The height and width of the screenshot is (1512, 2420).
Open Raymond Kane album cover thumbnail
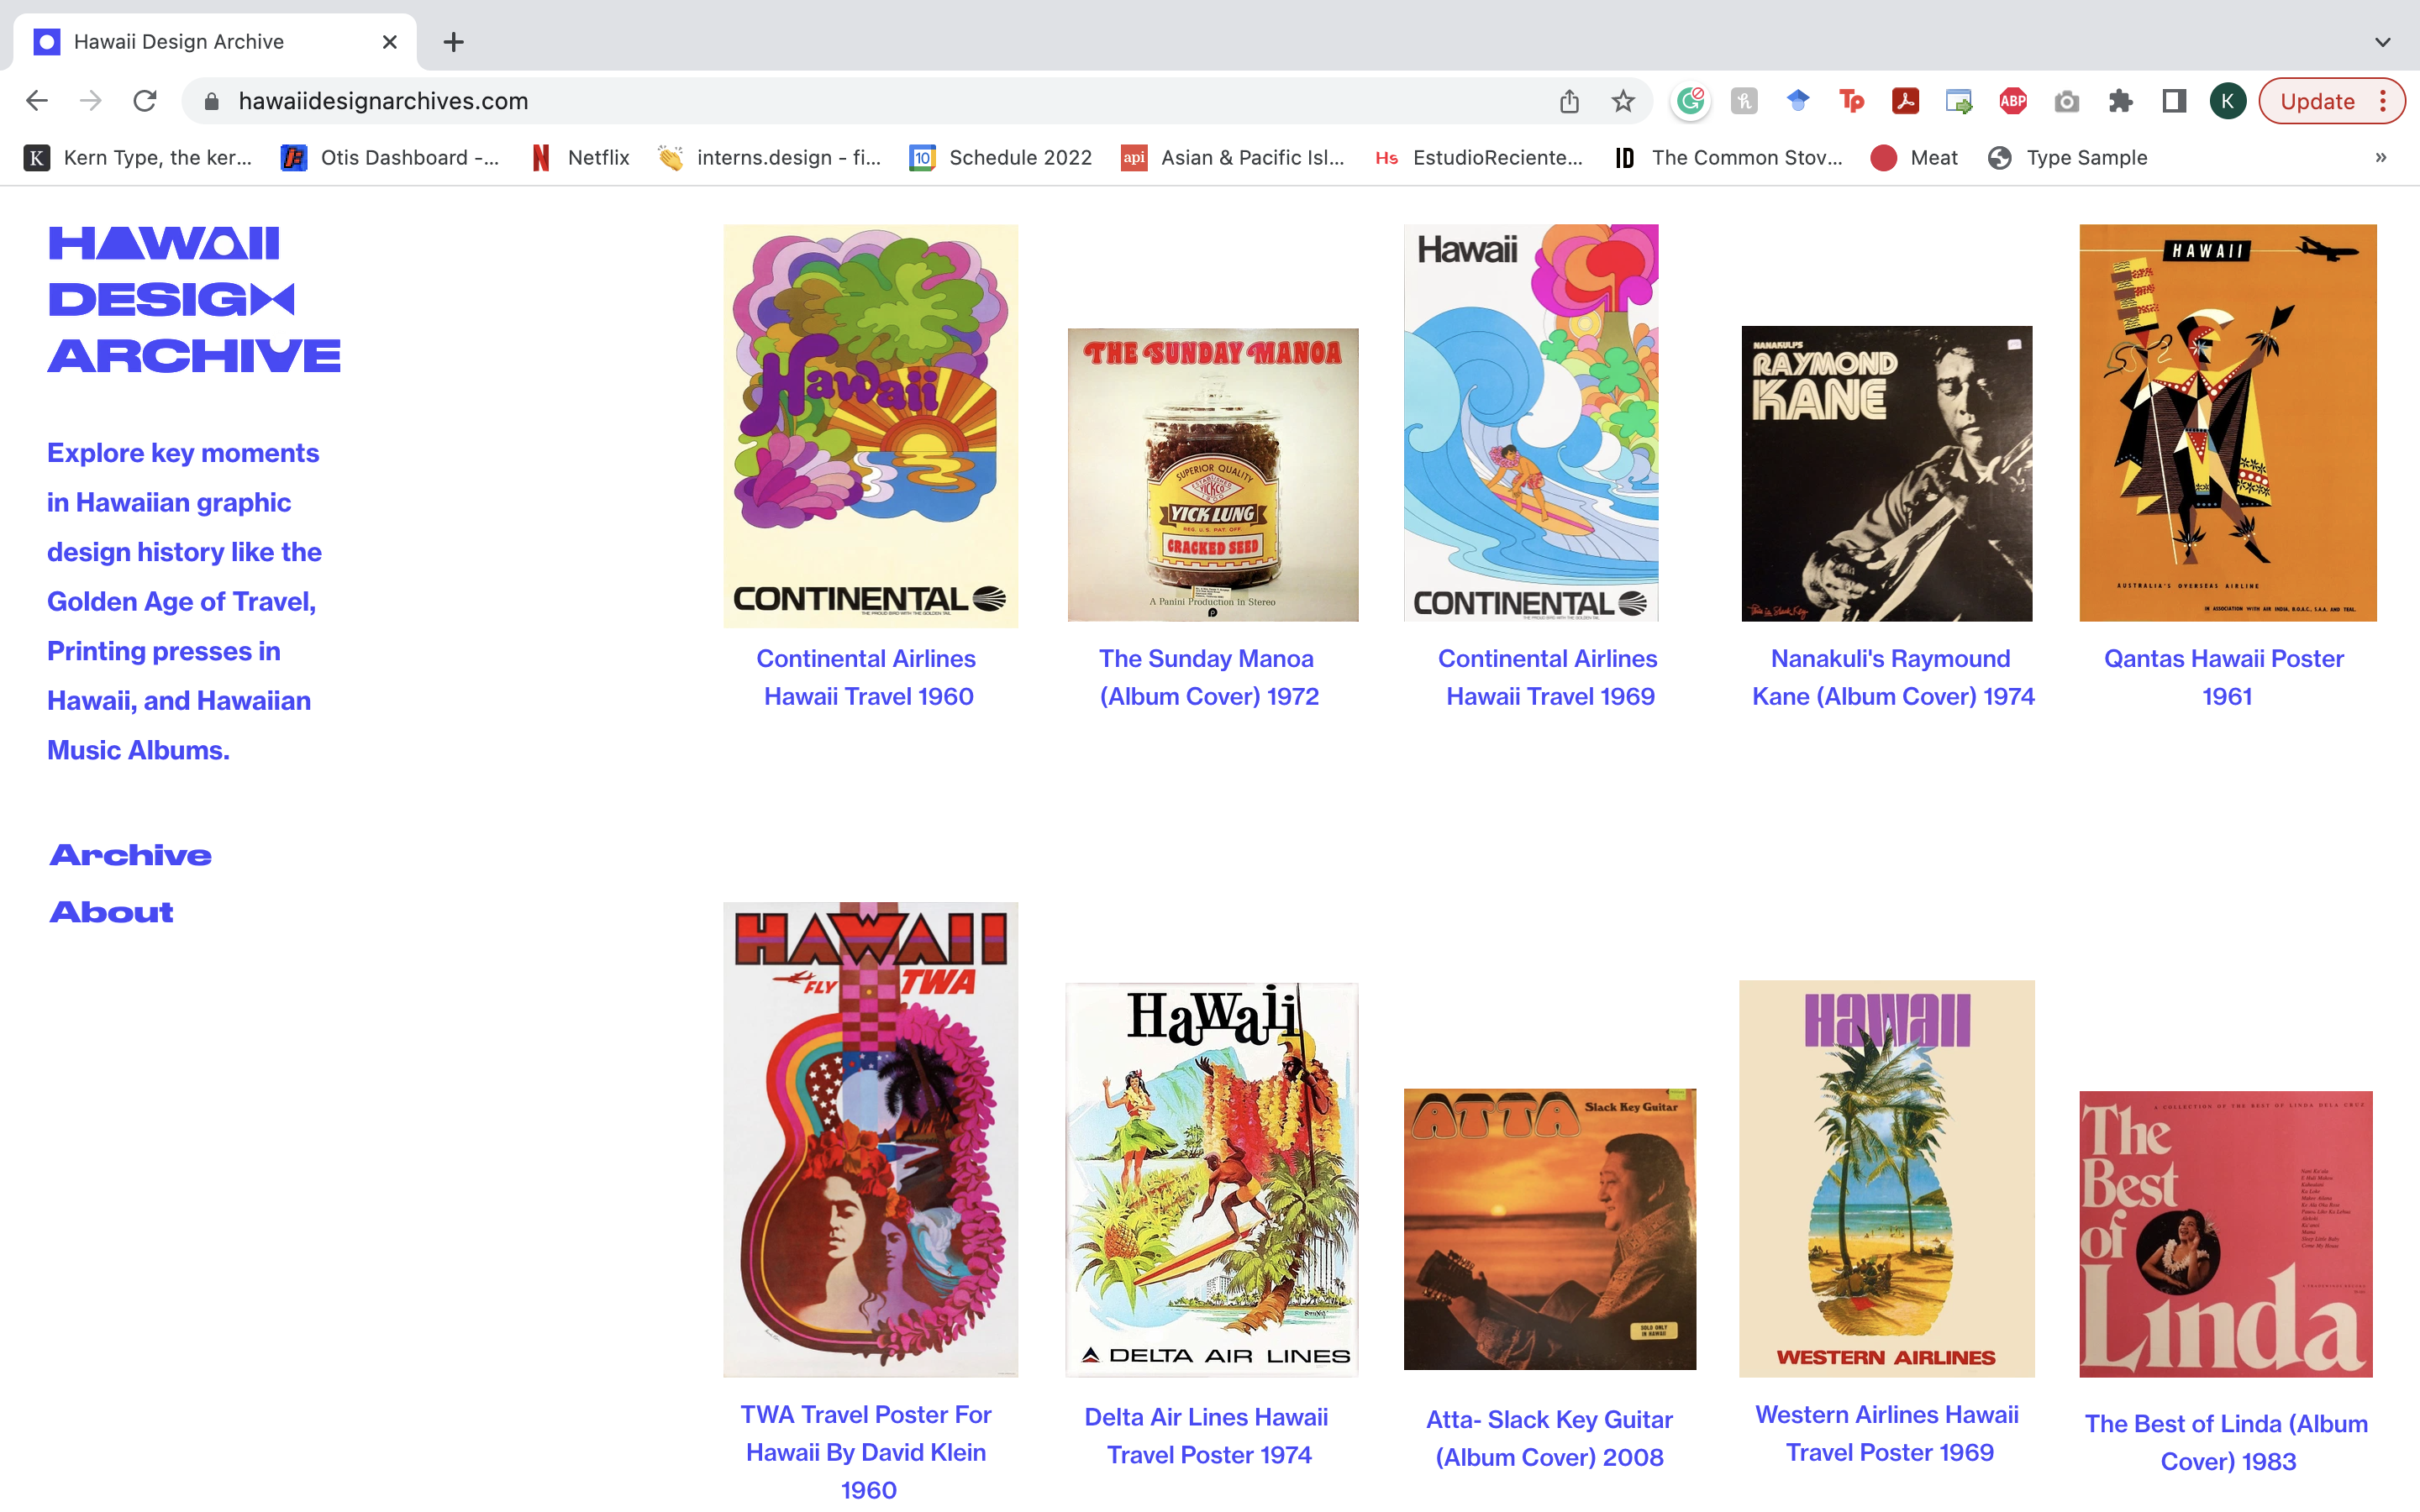point(1887,474)
